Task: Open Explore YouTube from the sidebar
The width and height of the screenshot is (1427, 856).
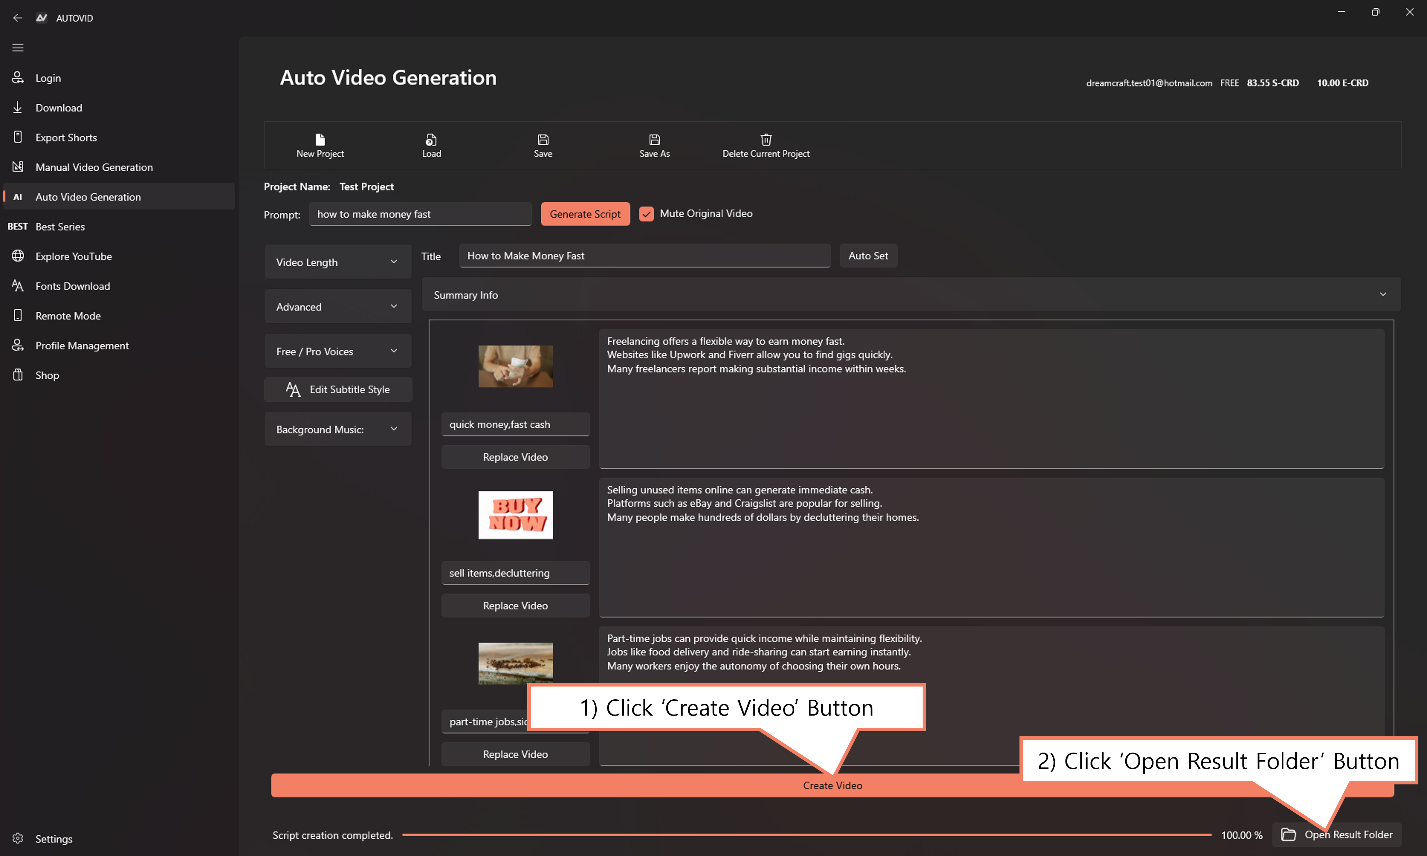Action: coord(73,256)
